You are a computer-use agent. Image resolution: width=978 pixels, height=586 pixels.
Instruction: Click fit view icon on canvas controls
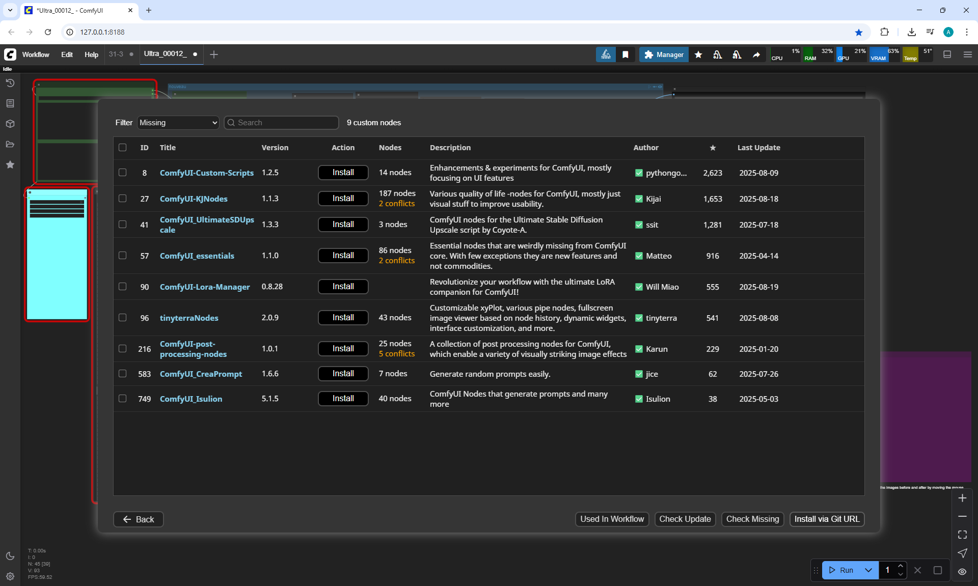[x=962, y=535]
